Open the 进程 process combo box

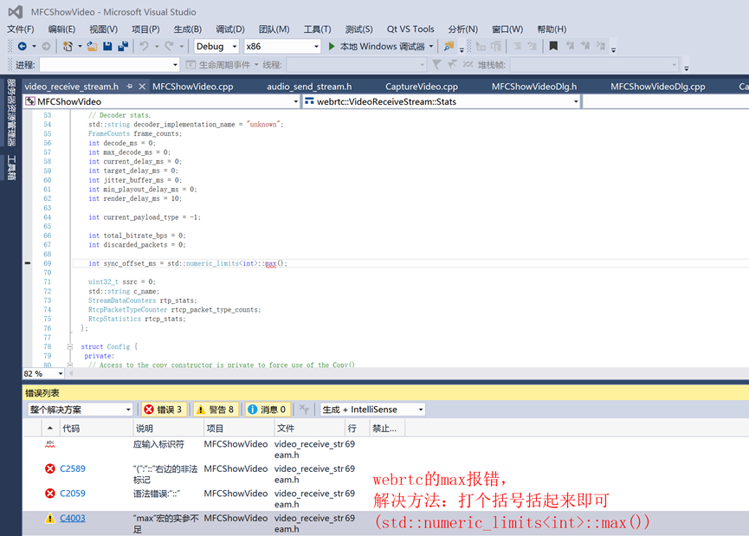(109, 64)
